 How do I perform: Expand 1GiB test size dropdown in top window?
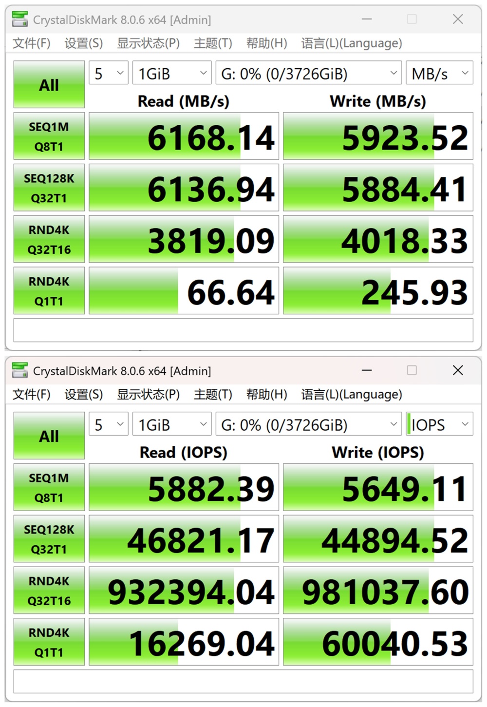[x=172, y=73]
